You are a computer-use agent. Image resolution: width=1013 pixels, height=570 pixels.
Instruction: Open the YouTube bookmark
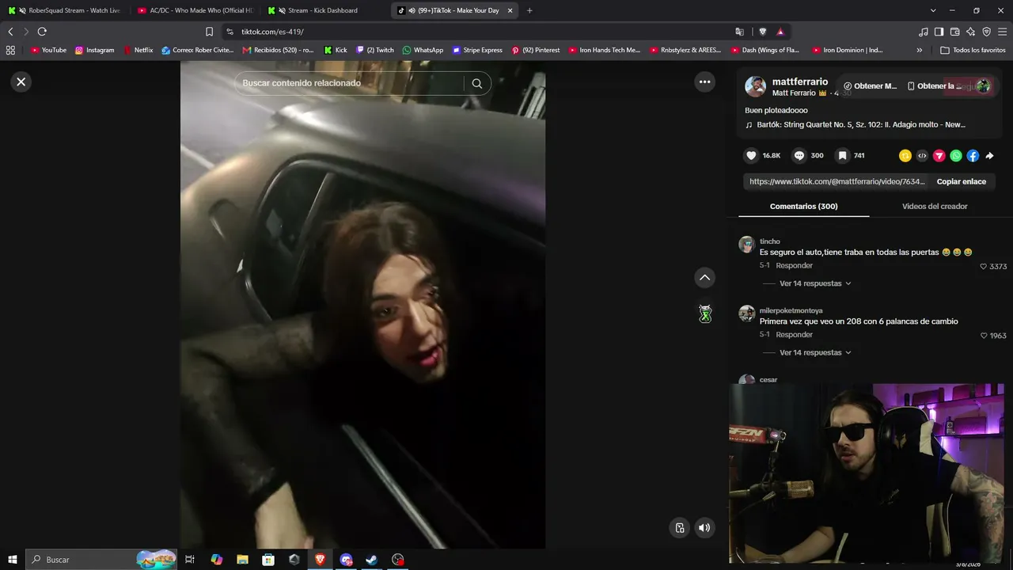(x=48, y=50)
